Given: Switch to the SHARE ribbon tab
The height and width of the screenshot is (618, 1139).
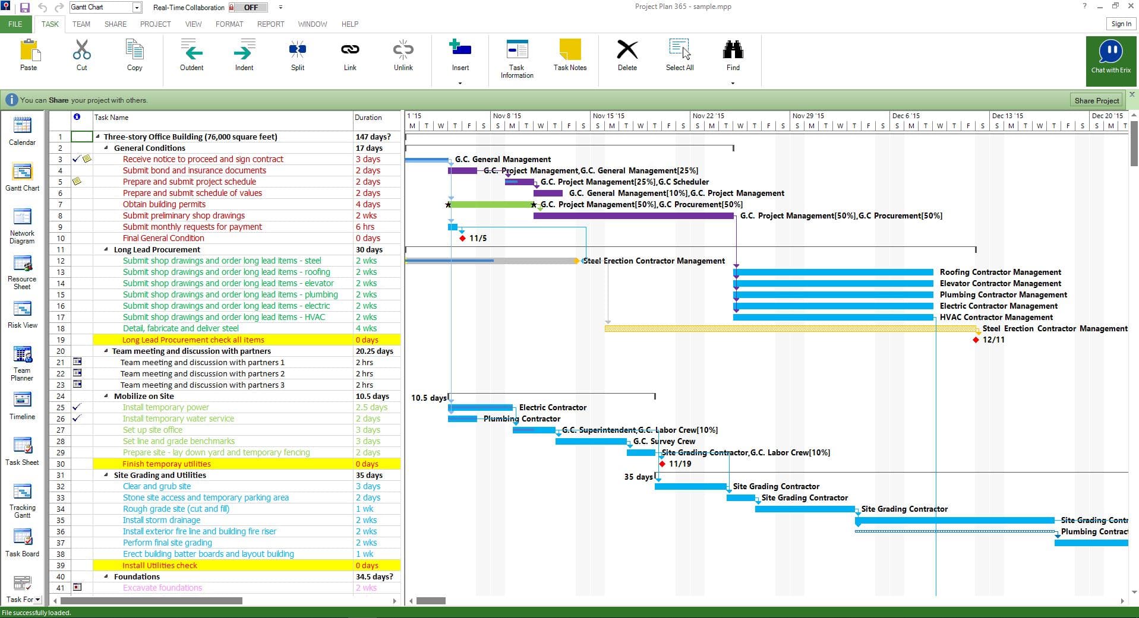Looking at the screenshot, I should (x=115, y=24).
